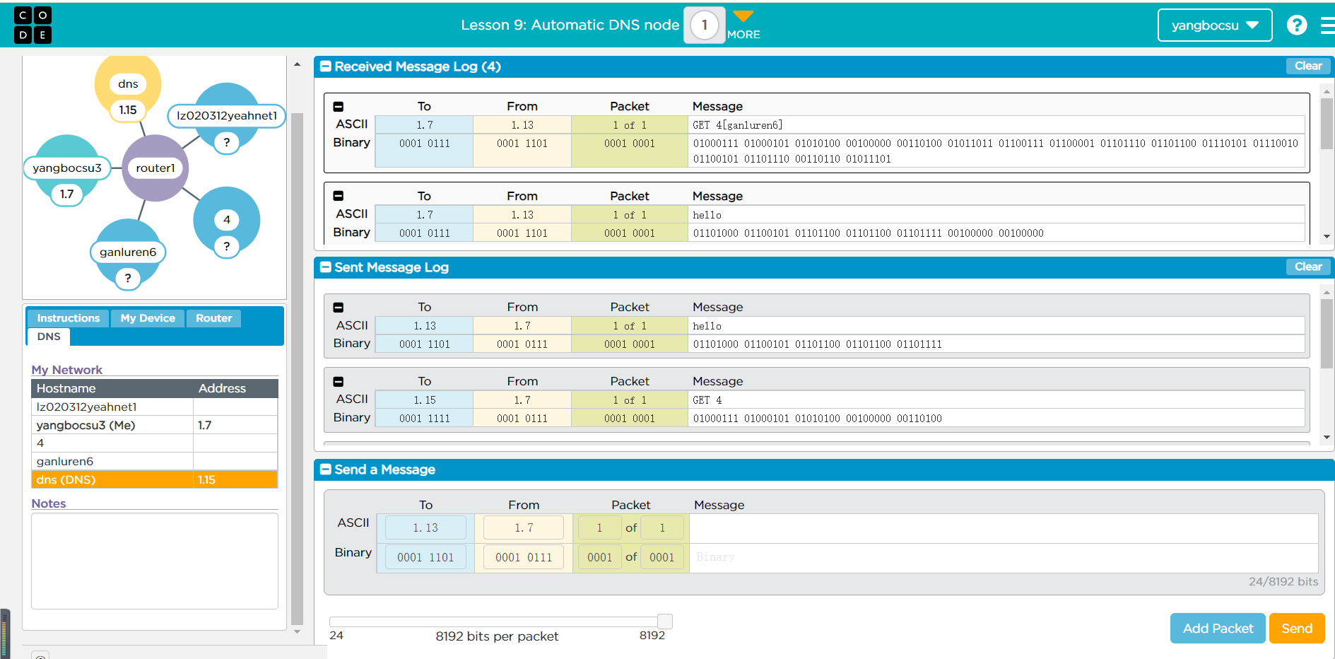Collapse the received 'GET 4[ganluren6]' message entry

coord(339,107)
